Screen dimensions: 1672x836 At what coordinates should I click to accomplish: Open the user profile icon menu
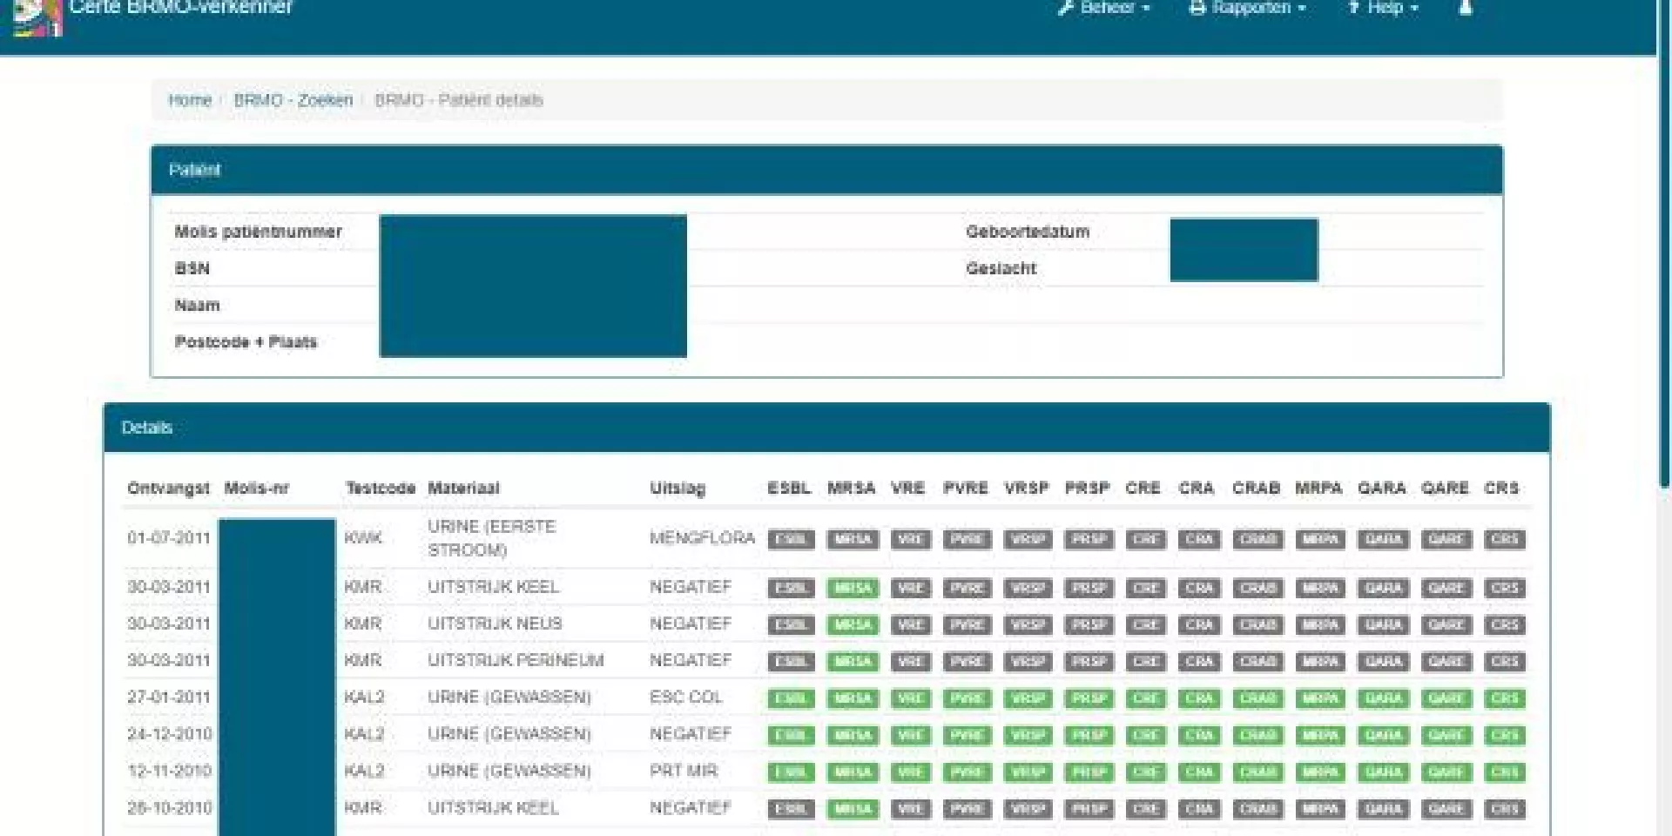(x=1466, y=9)
